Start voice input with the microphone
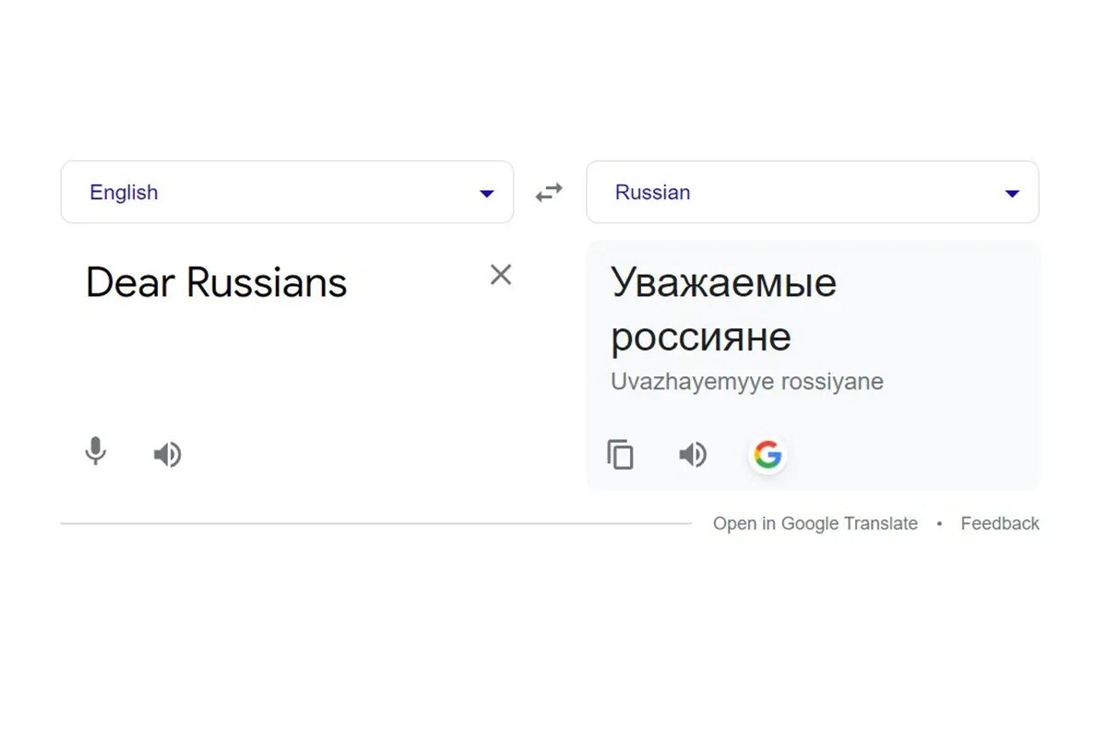 95,452
